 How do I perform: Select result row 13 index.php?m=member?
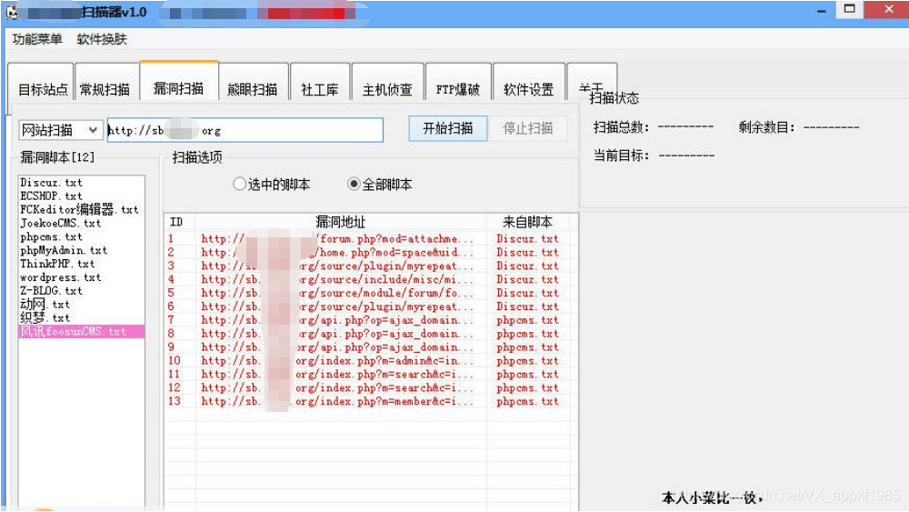pyautogui.click(x=371, y=401)
